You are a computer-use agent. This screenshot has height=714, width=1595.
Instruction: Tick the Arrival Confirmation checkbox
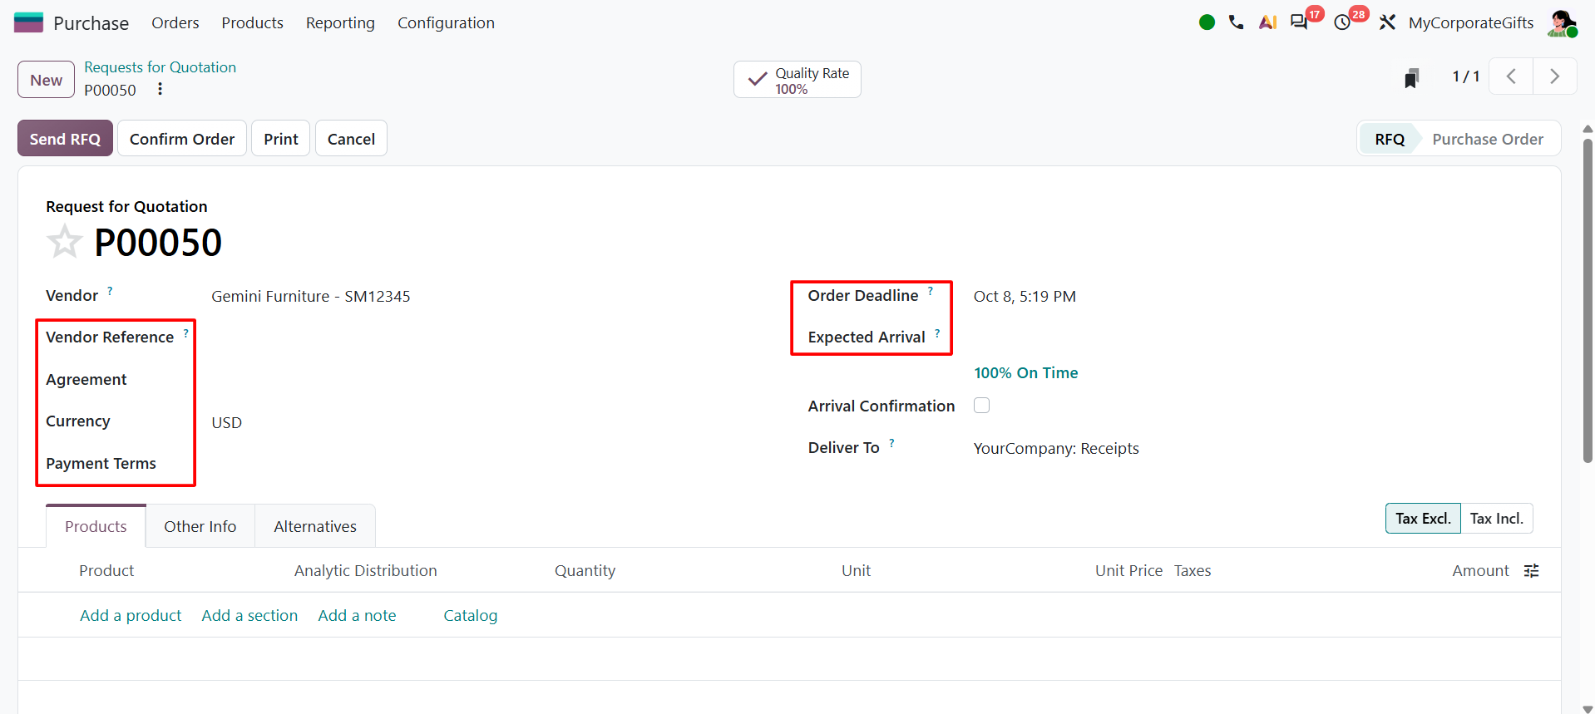coord(981,405)
